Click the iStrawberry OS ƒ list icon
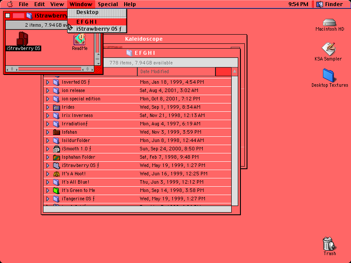351x263 pixels. pos(56,166)
